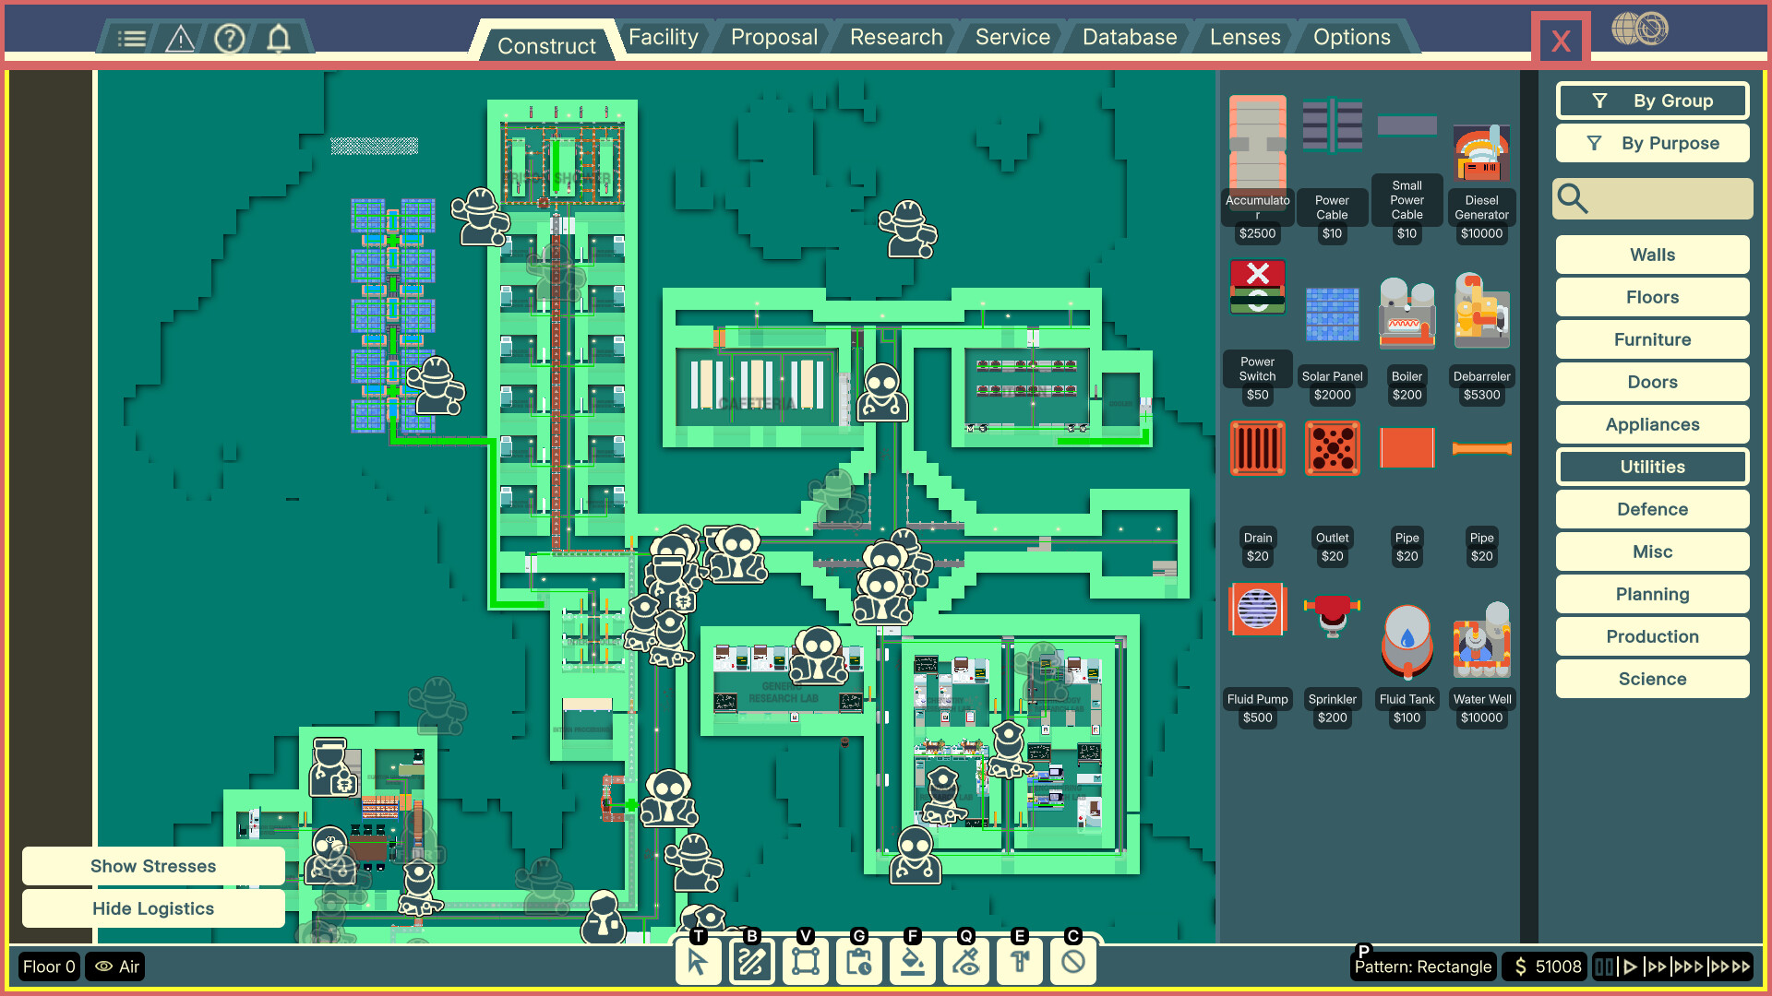Open the Floor 0 selector
This screenshot has height=996, width=1772.
49,966
